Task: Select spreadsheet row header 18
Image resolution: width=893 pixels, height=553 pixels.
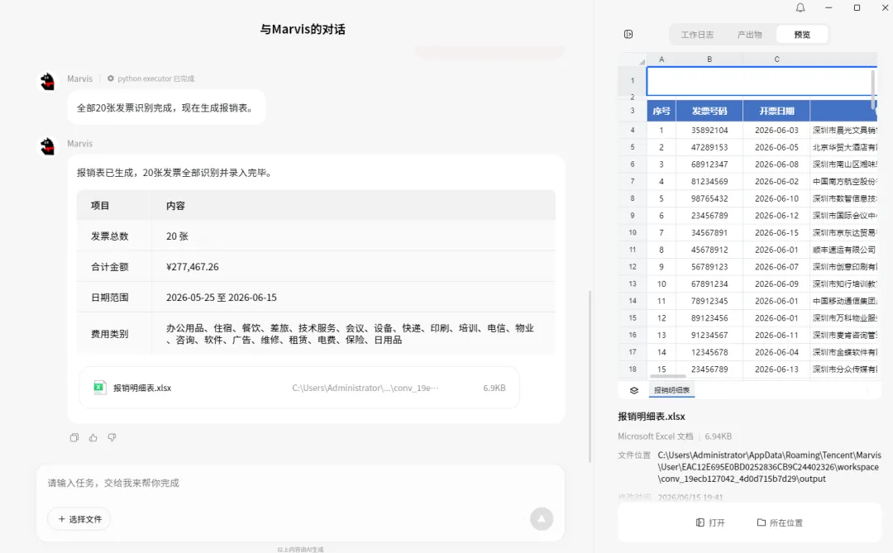Action: (633, 369)
